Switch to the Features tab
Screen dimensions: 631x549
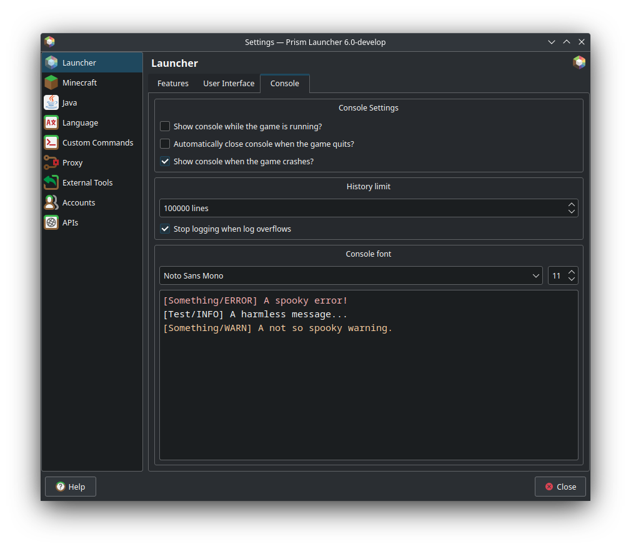(x=173, y=83)
